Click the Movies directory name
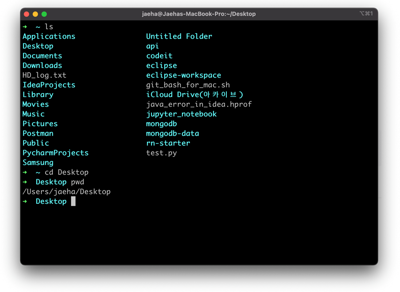Screen dimensions: 400x292 pos(36,105)
